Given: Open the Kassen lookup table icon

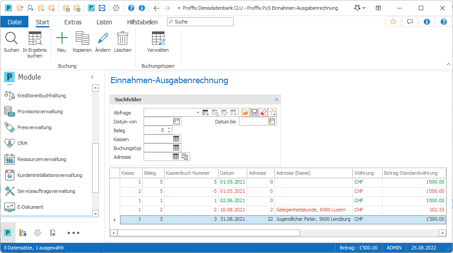Looking at the screenshot, I should (x=176, y=139).
